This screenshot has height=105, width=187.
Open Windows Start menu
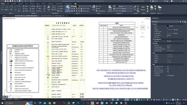(x=2, y=103)
